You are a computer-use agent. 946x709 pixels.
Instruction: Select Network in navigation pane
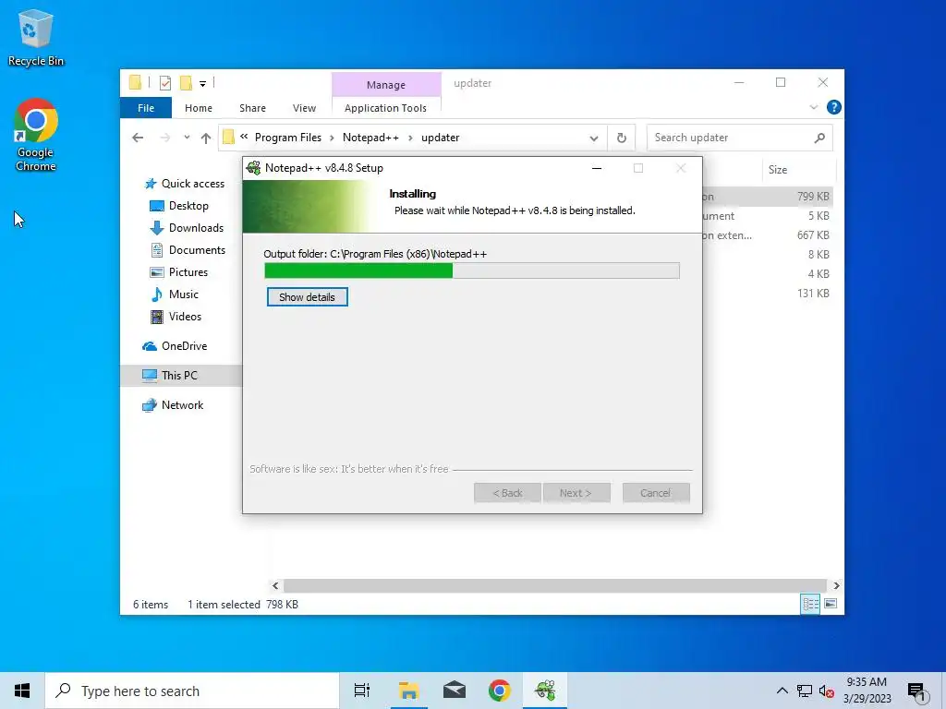[182, 405]
